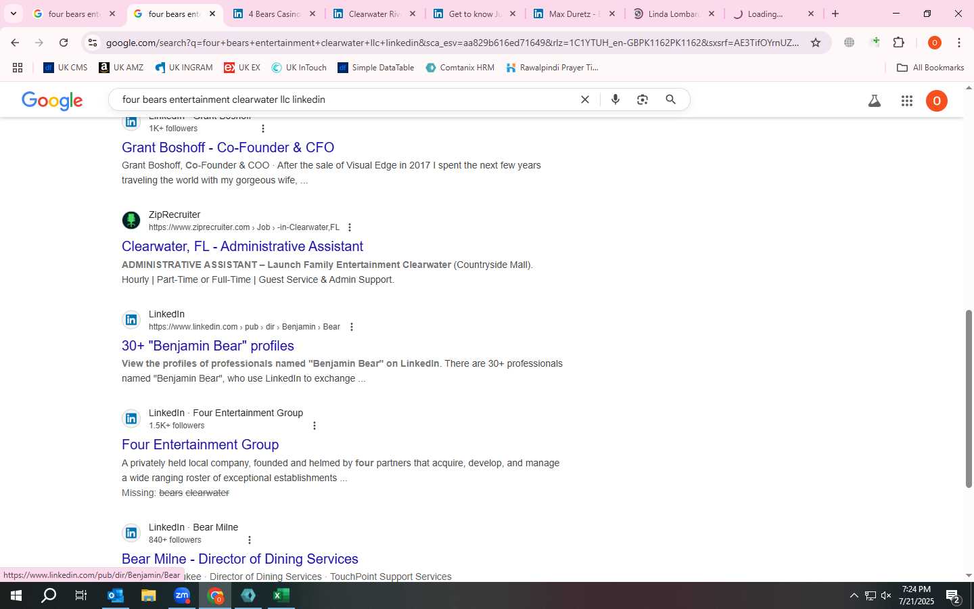974x609 pixels.
Task: Switch to the first 'four bears ent' tab
Action: 74,14
